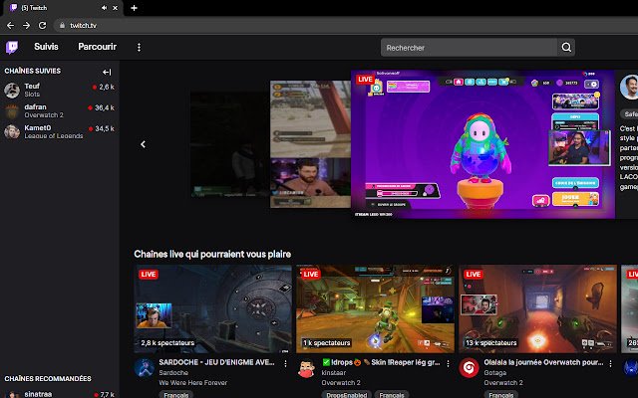Screen dimensions: 638x398
Task: Click the Rechercher search field
Action: [469, 48]
